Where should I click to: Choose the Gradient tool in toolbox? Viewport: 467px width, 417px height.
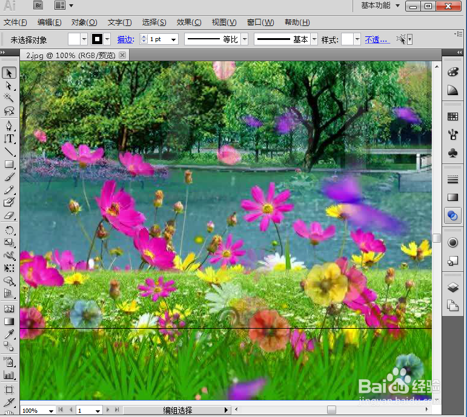click(x=9, y=321)
